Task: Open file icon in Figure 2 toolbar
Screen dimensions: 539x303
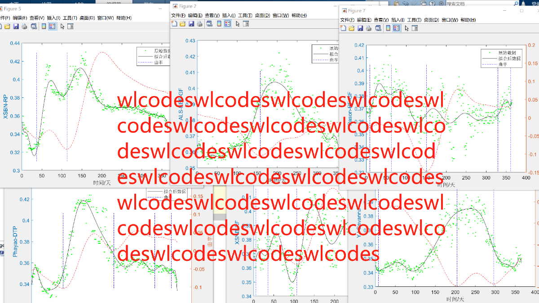Action: pos(183,24)
